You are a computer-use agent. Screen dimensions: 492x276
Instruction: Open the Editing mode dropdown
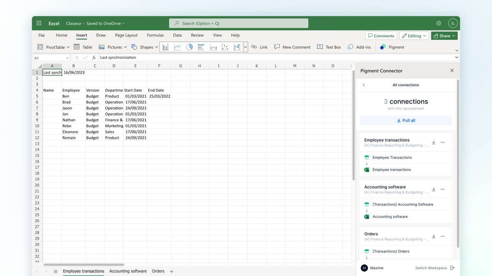[414, 36]
